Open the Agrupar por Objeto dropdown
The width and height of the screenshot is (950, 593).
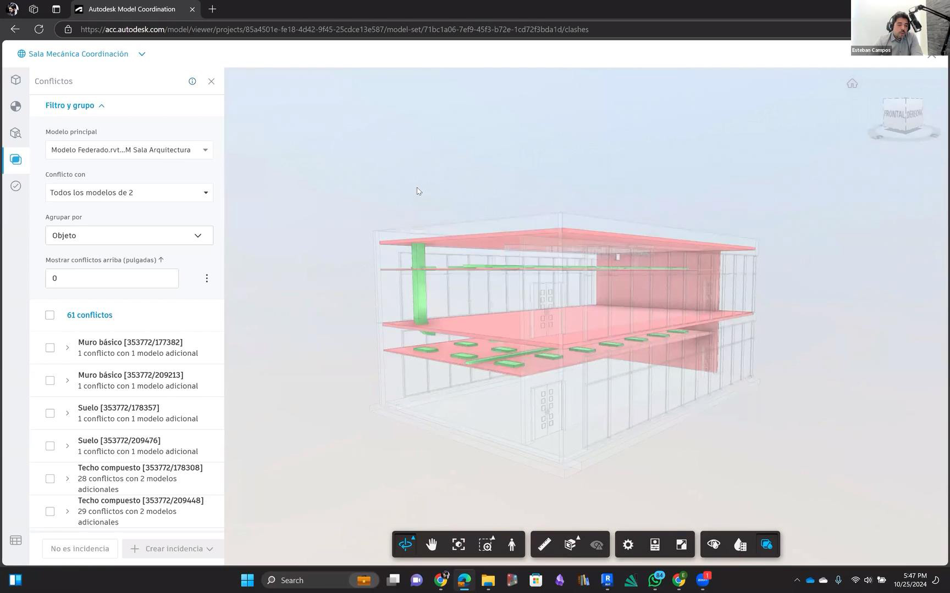pyautogui.click(x=129, y=236)
